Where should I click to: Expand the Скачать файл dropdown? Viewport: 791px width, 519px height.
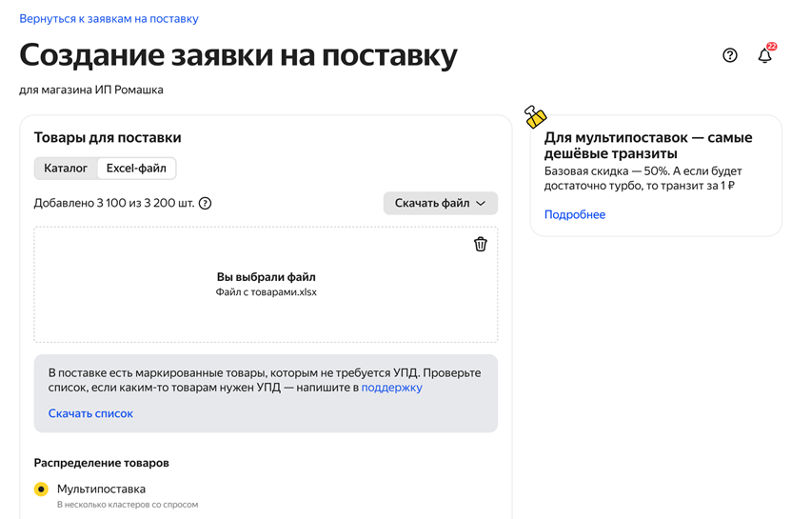[x=440, y=203]
